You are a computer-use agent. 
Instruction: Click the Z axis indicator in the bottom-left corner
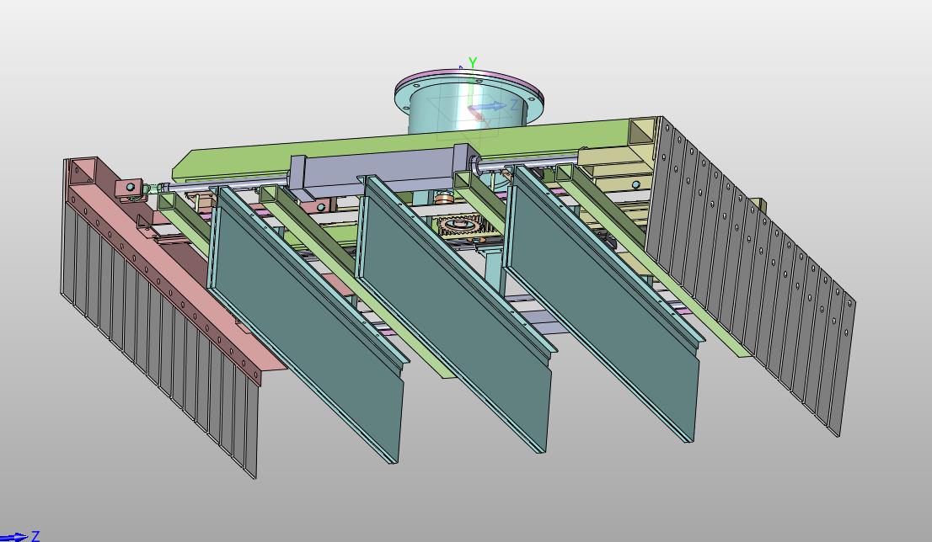pos(19,537)
